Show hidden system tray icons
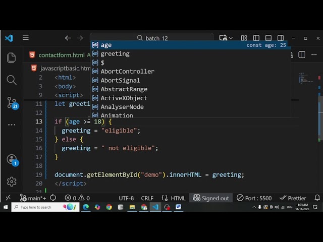The width and height of the screenshot is (323, 242). click(x=254, y=207)
